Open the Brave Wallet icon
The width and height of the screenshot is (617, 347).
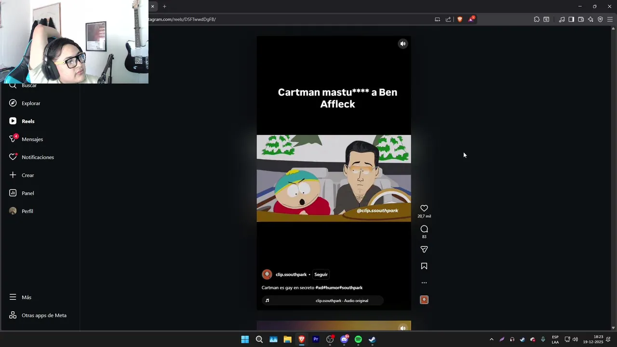coord(581,19)
